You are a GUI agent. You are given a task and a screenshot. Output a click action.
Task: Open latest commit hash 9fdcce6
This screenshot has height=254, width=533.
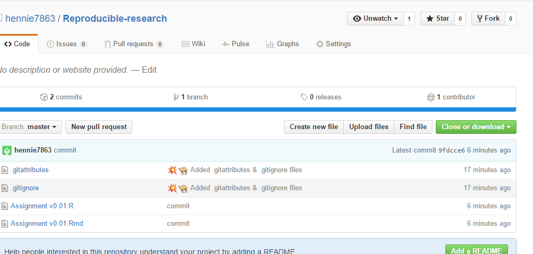coord(451,150)
